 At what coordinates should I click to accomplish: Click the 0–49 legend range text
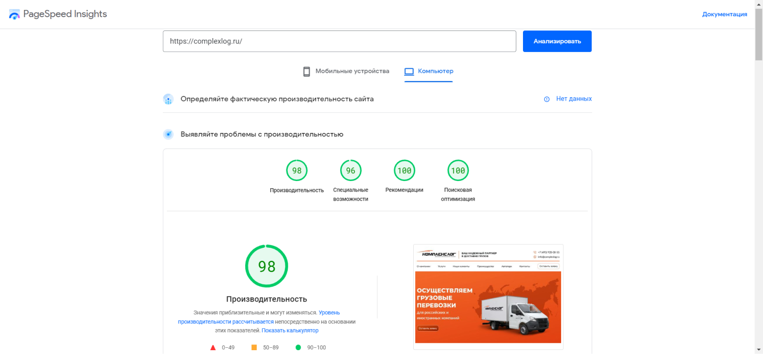[x=228, y=348]
